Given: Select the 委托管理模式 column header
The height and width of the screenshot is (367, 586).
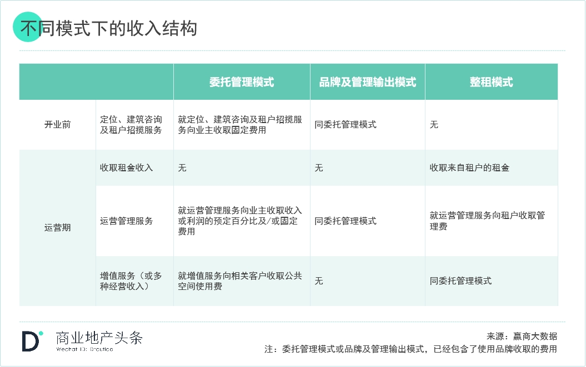Looking at the screenshot, I should point(242,81).
